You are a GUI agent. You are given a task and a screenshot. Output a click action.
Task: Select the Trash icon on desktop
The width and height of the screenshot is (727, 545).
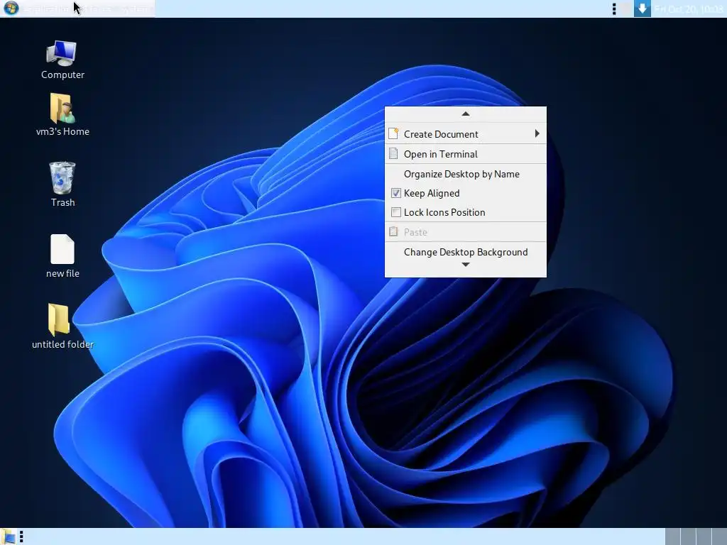pyautogui.click(x=62, y=177)
